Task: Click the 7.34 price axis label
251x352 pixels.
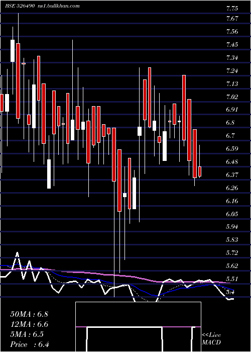Action: click(232, 57)
